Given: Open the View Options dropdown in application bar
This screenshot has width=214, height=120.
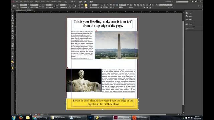Looking at the screenshot, I should [80, 2].
